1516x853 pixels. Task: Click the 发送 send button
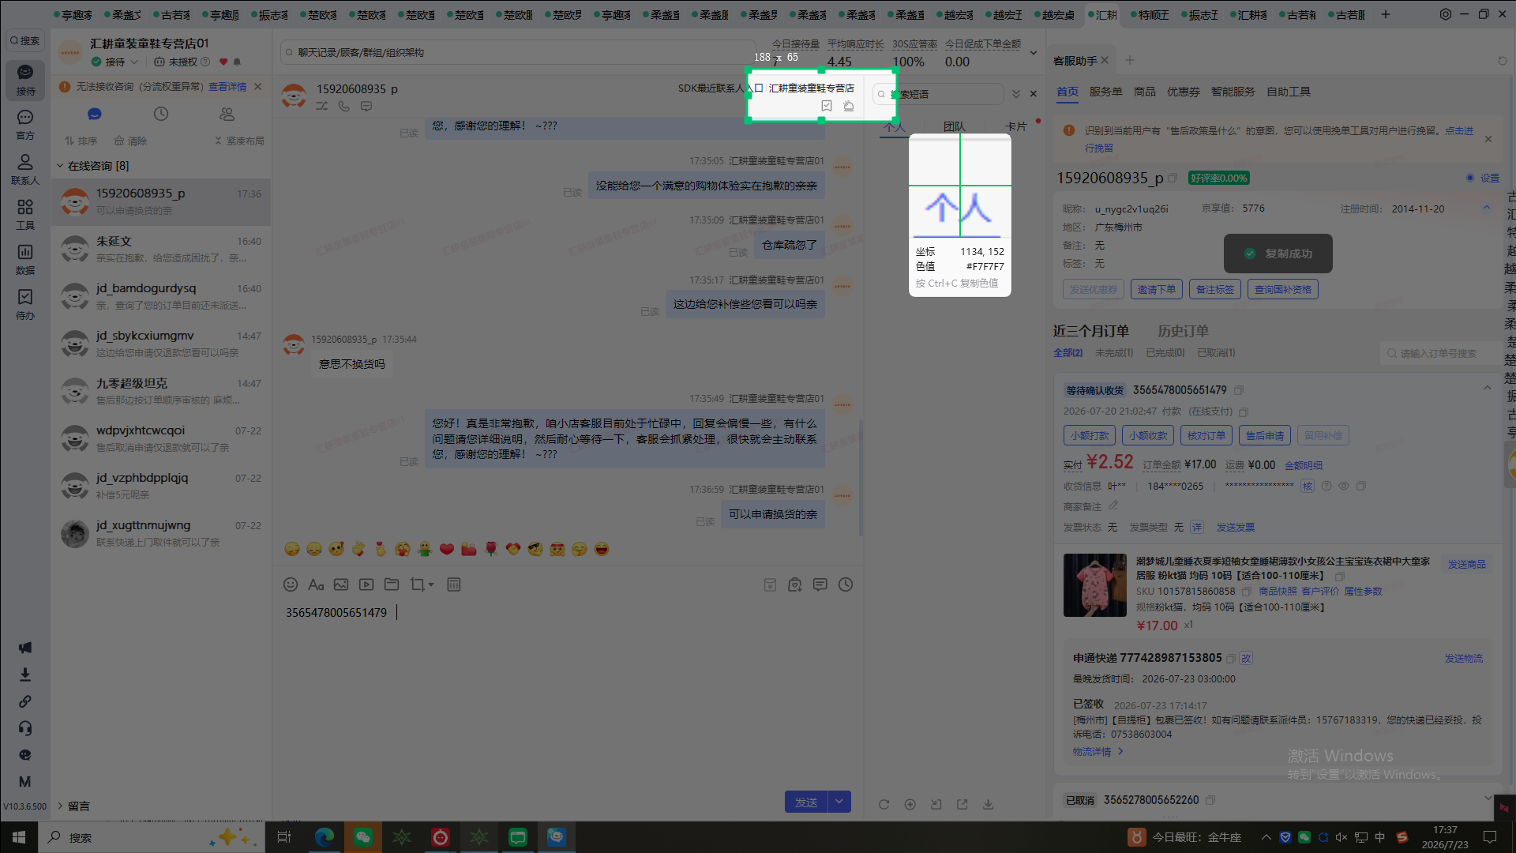click(806, 802)
